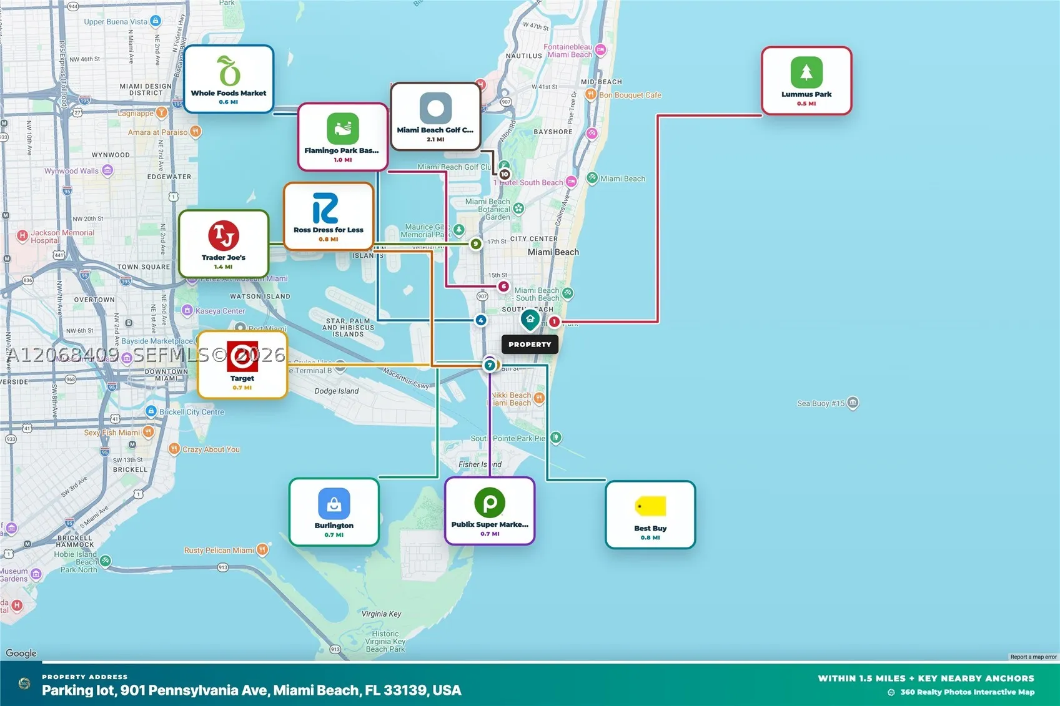Select numbered map marker 4
The height and width of the screenshot is (706, 1060).
(x=480, y=320)
